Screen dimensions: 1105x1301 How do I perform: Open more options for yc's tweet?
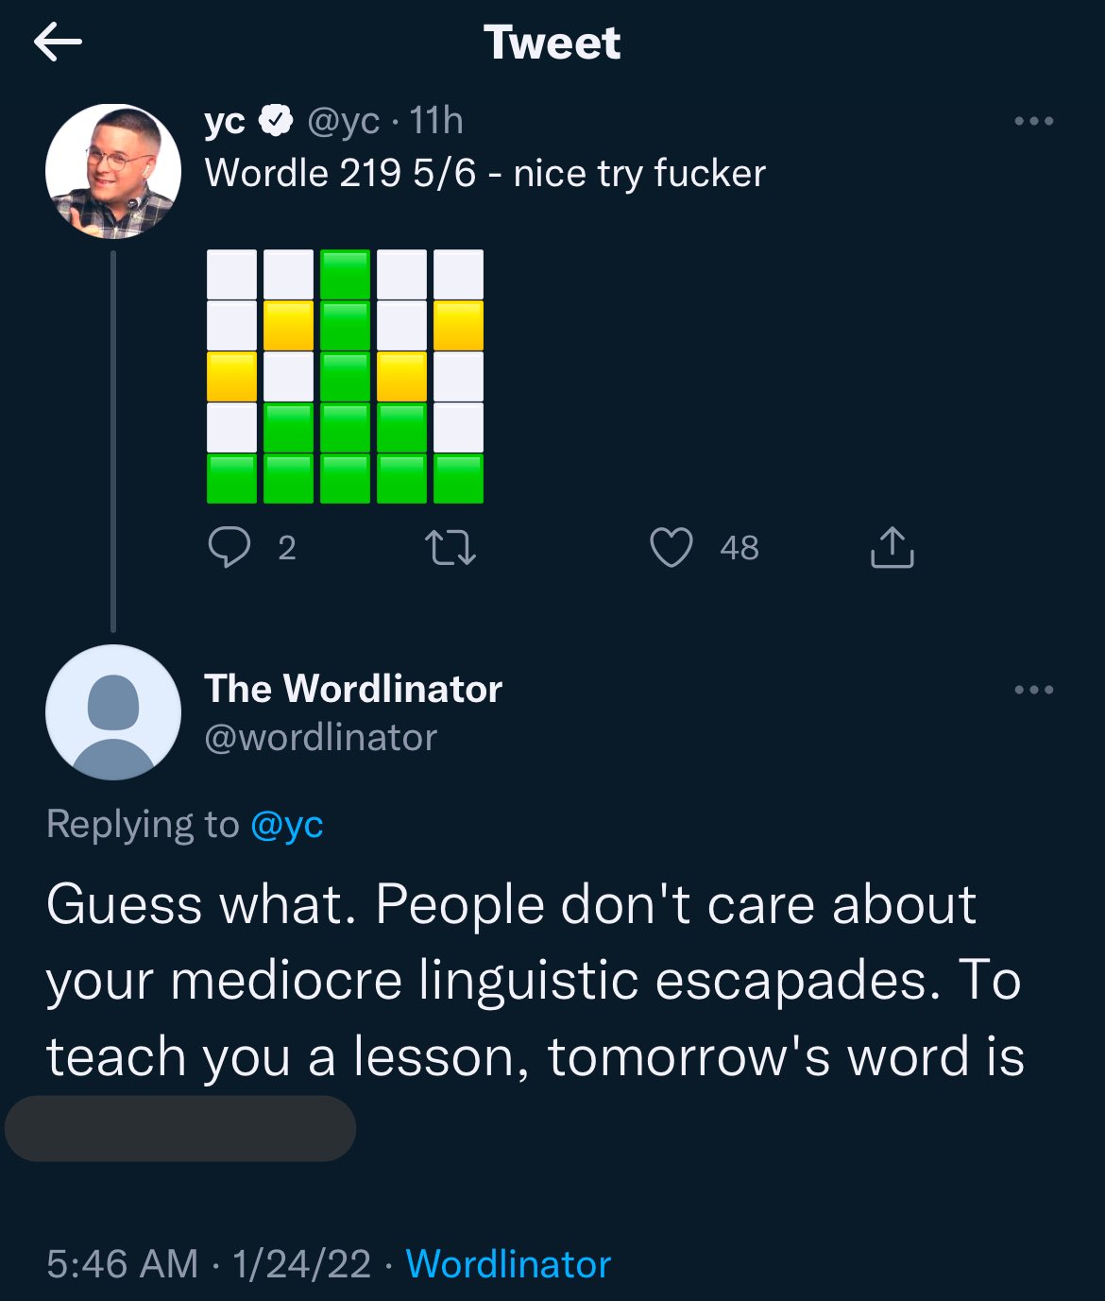point(1033,121)
